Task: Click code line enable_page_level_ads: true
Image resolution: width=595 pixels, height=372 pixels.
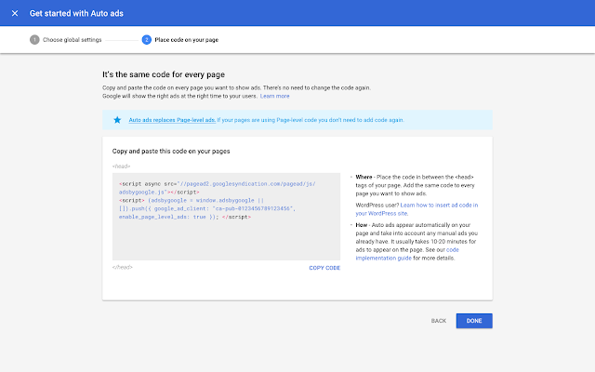Action: [x=185, y=217]
